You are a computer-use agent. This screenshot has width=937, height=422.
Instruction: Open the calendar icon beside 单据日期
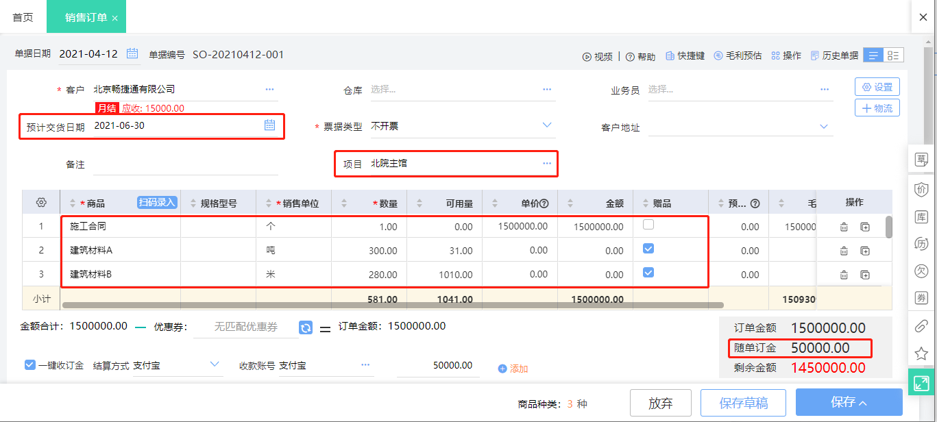(132, 54)
